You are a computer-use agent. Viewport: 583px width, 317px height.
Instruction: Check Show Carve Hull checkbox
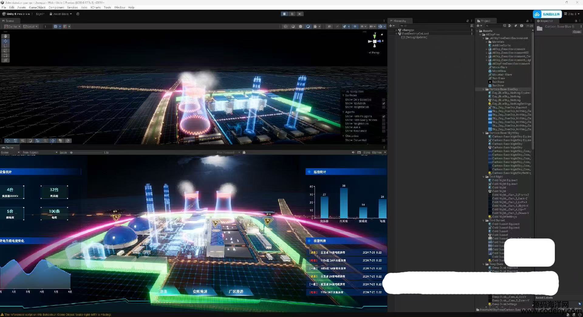click(384, 140)
